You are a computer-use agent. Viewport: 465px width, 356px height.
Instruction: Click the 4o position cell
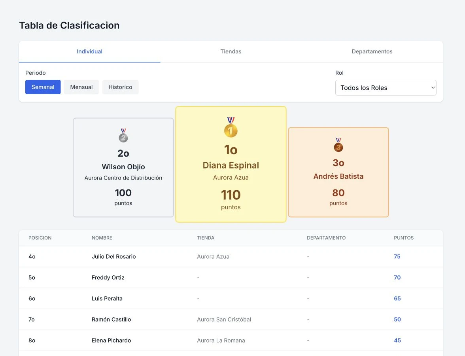point(32,257)
